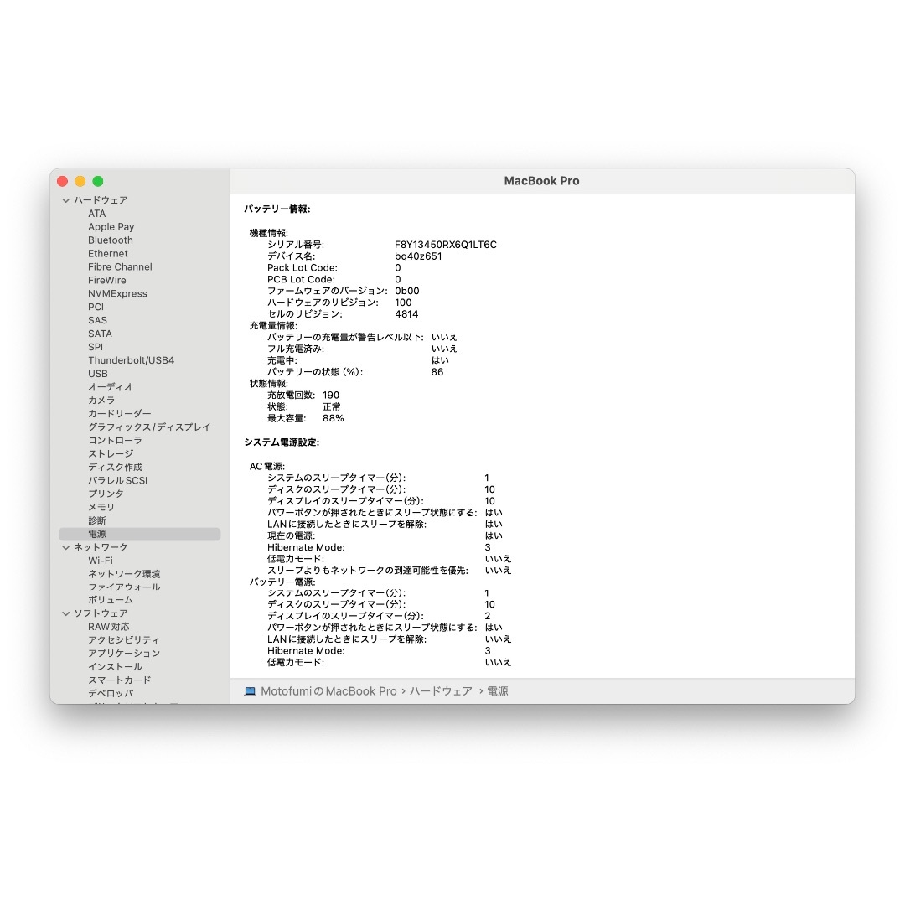Image resolution: width=905 pixels, height=905 pixels.
Task: Select NVMExpress in the sidebar
Action: (118, 293)
